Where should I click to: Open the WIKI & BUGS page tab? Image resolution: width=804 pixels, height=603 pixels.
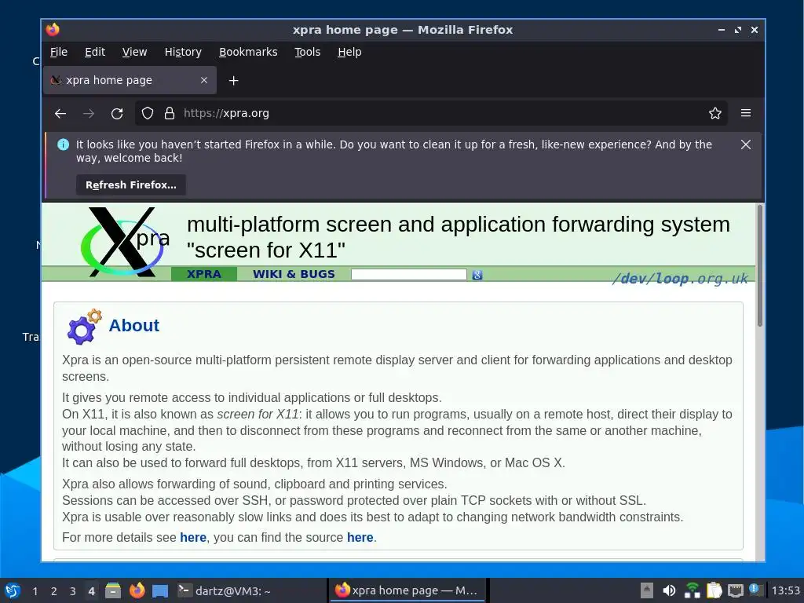click(x=294, y=274)
